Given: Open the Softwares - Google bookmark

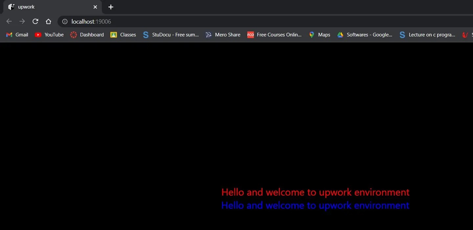Looking at the screenshot, I should click(365, 35).
